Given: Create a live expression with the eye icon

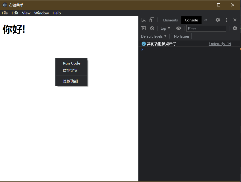Looking at the screenshot, I should (x=178, y=28).
